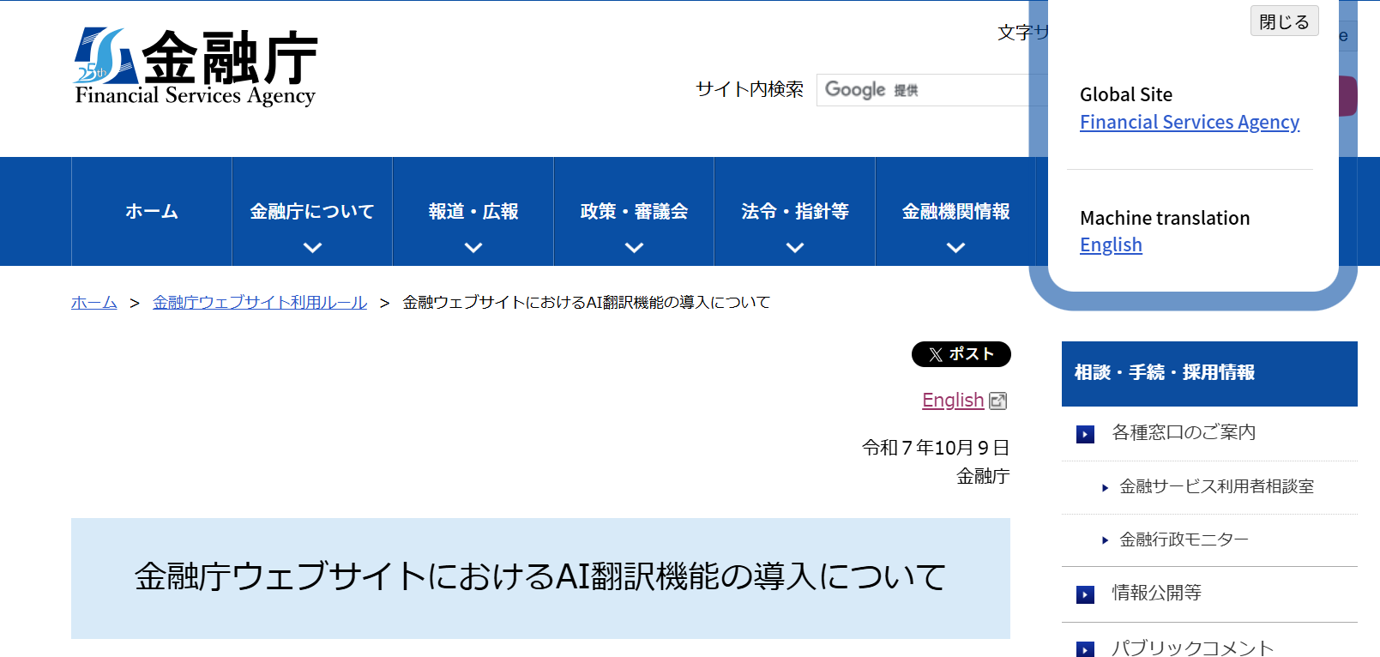Viewport: 1380px width, 657px height.
Task: Go to 金融庁ウェブサイト利用ルール breadcrumb link
Action: click(x=260, y=303)
